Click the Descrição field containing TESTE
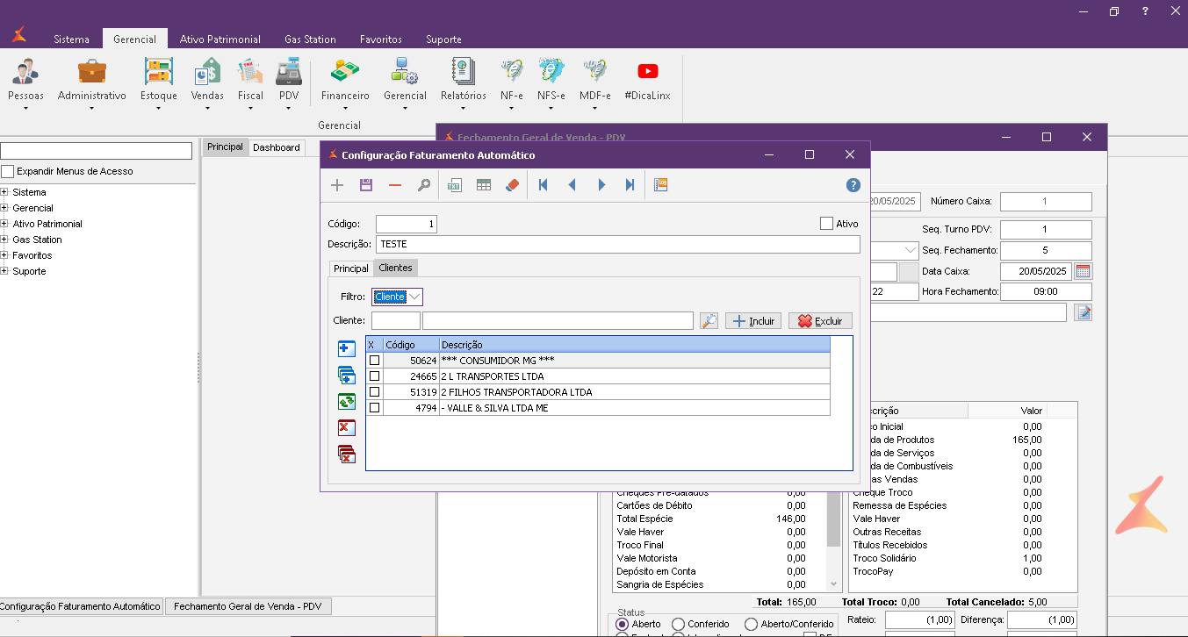 pos(617,245)
